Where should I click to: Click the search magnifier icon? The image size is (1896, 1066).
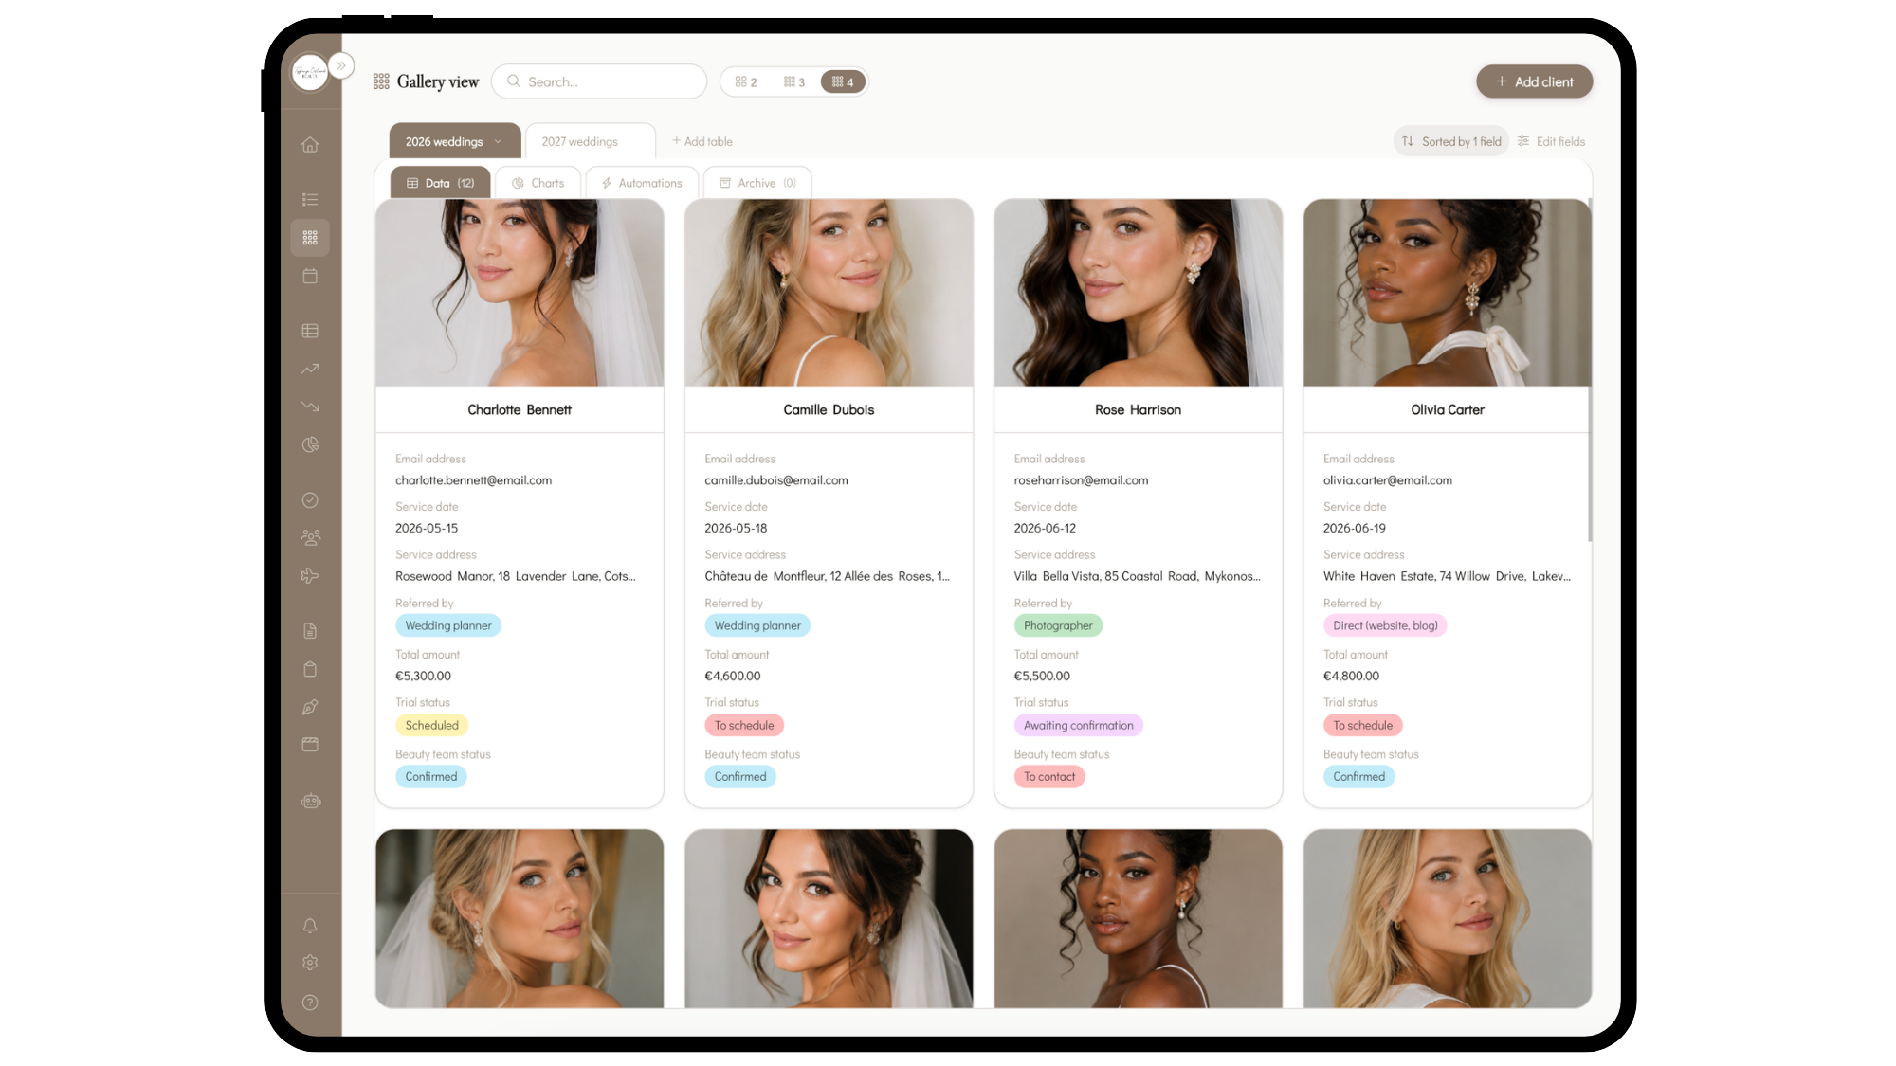coord(513,81)
